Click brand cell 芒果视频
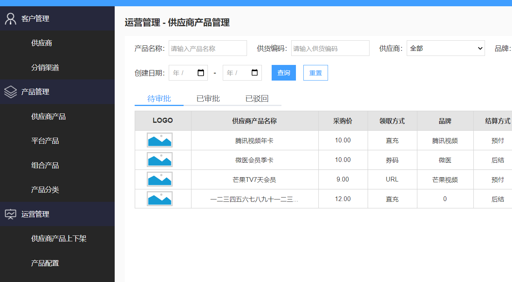Screen dimensions: 512x282 tap(445, 180)
